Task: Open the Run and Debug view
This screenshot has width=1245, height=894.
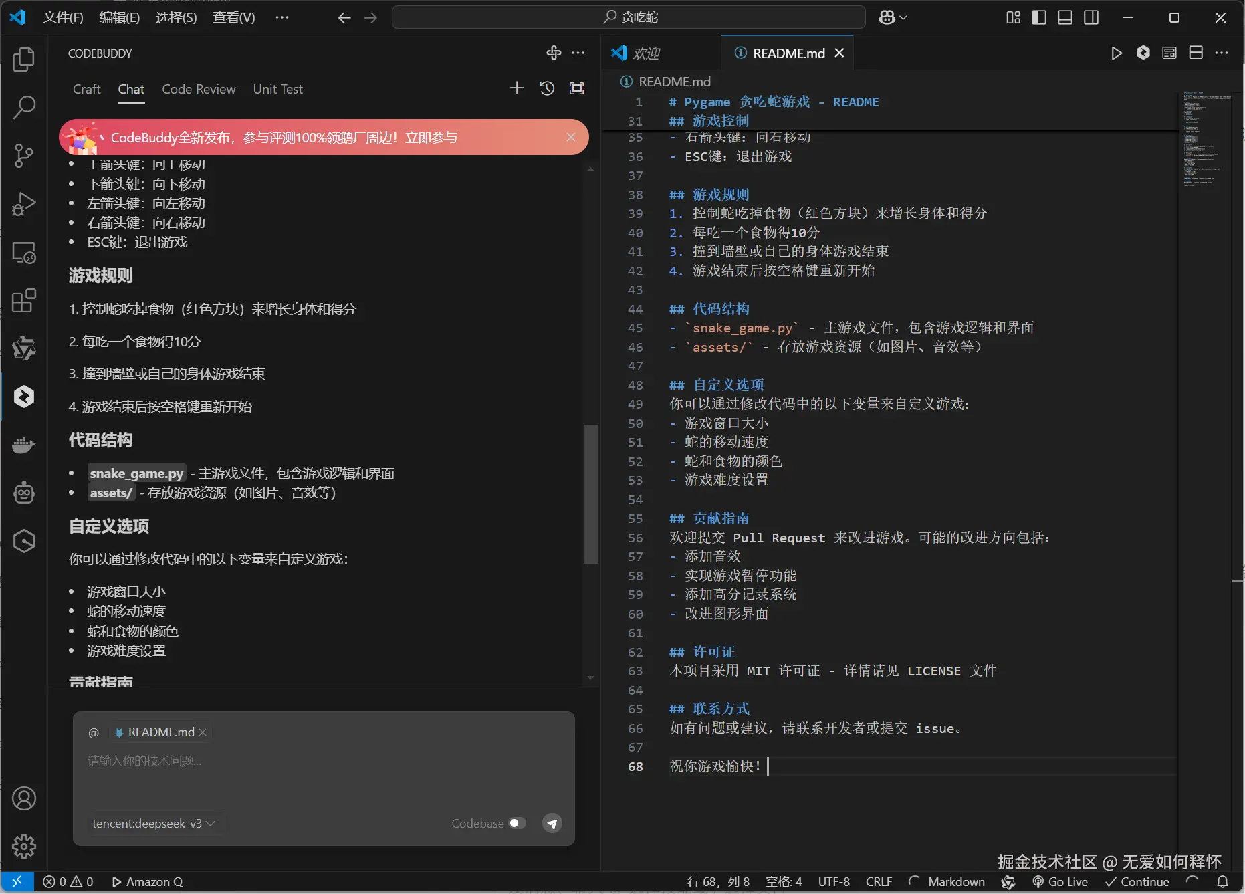Action: 24,203
